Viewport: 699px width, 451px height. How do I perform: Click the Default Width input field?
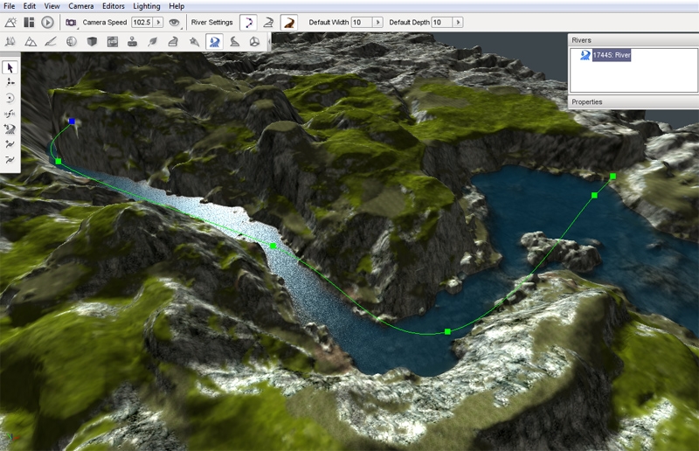click(x=362, y=21)
